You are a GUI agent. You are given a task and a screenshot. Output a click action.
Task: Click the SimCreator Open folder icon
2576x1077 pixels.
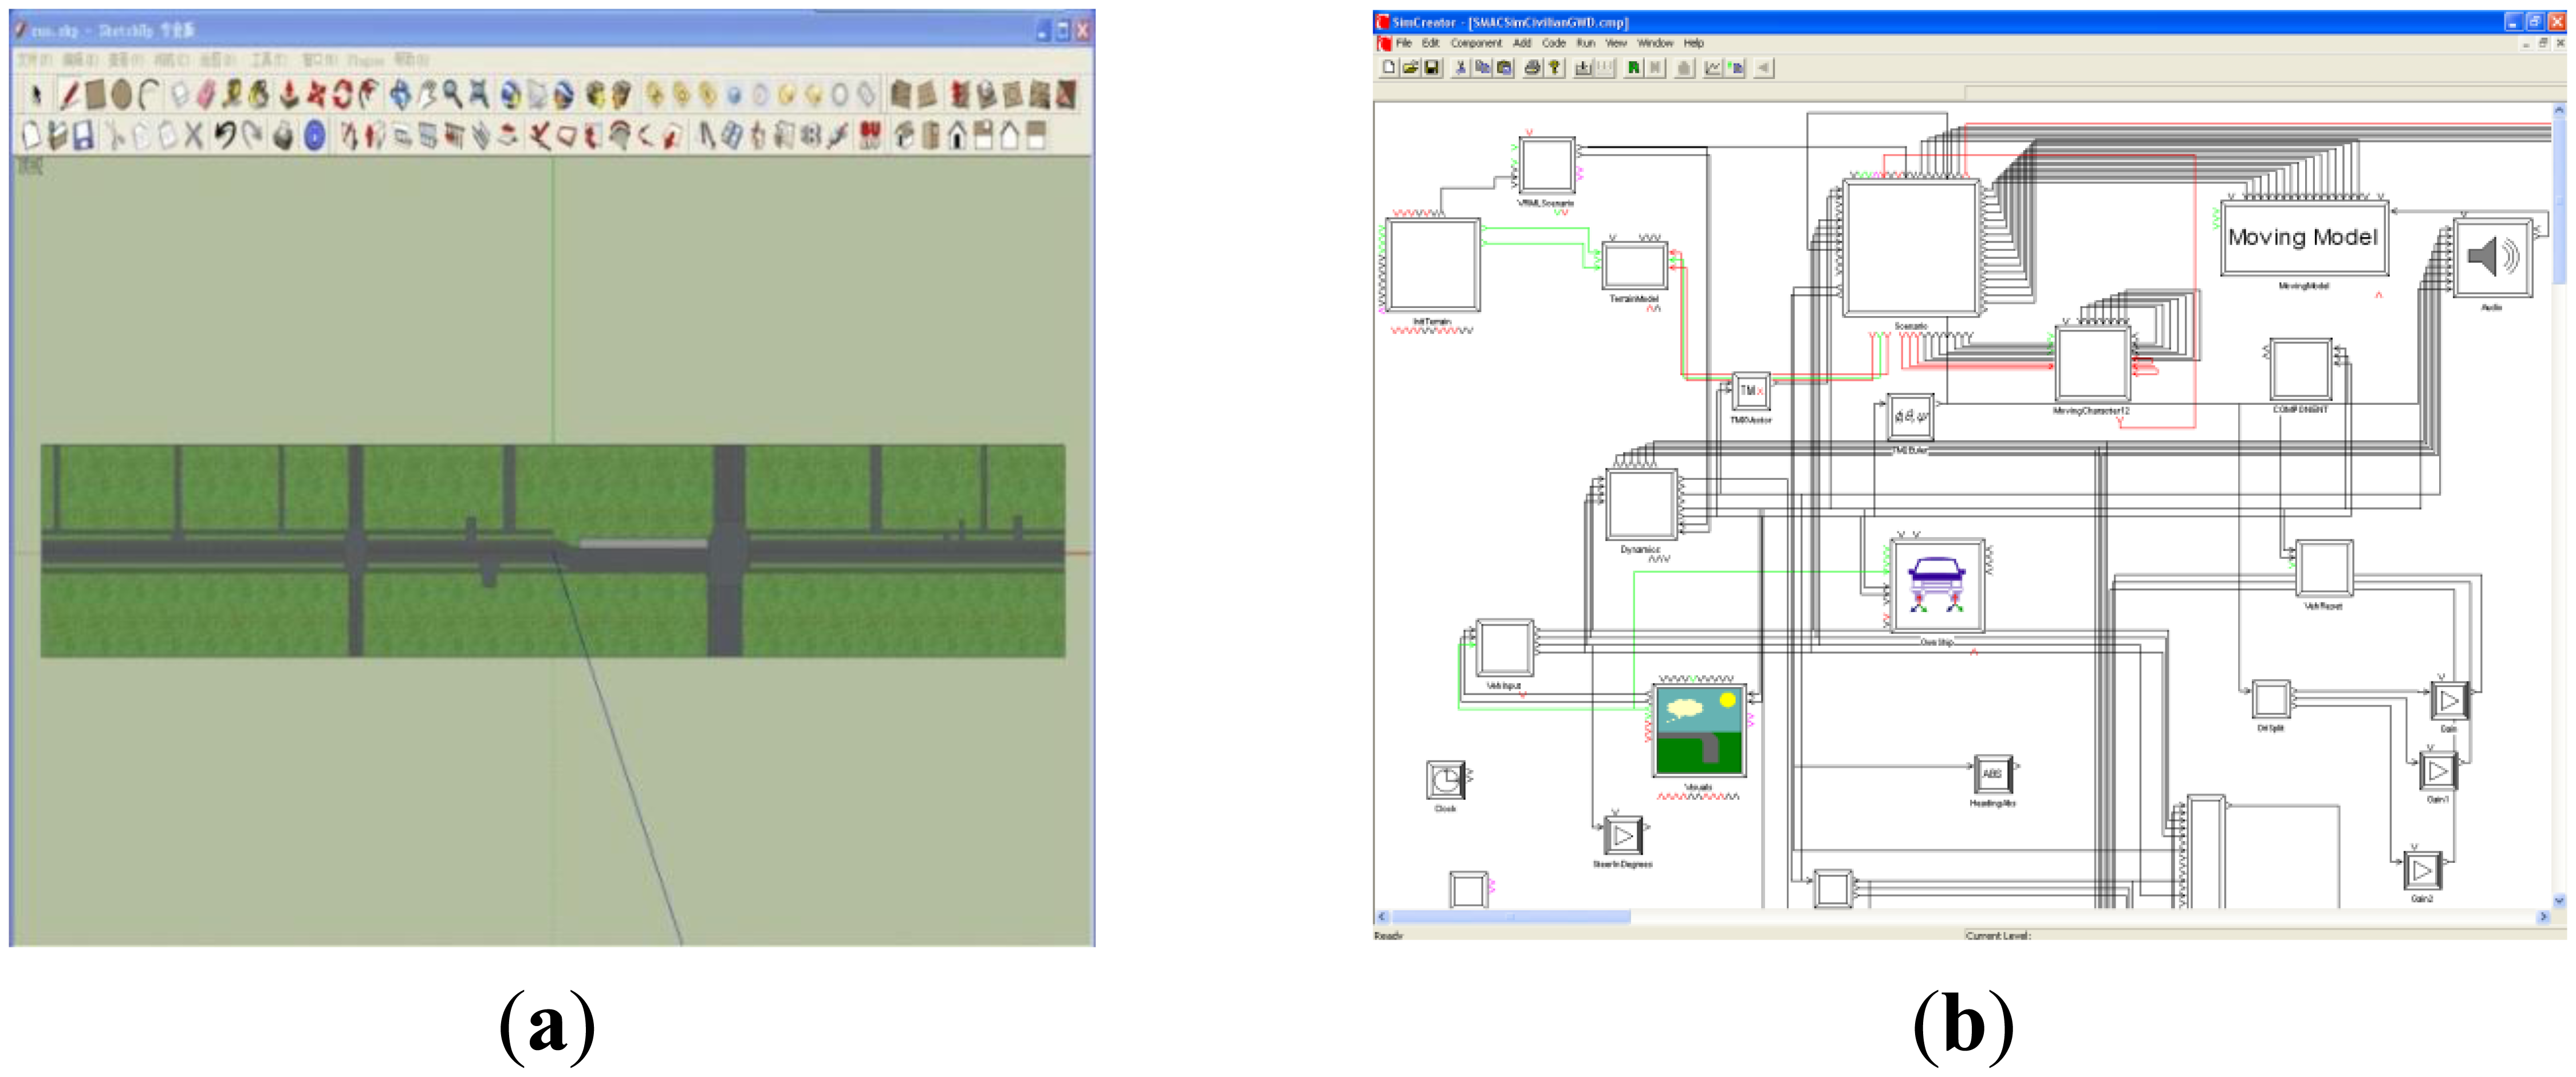click(1410, 68)
